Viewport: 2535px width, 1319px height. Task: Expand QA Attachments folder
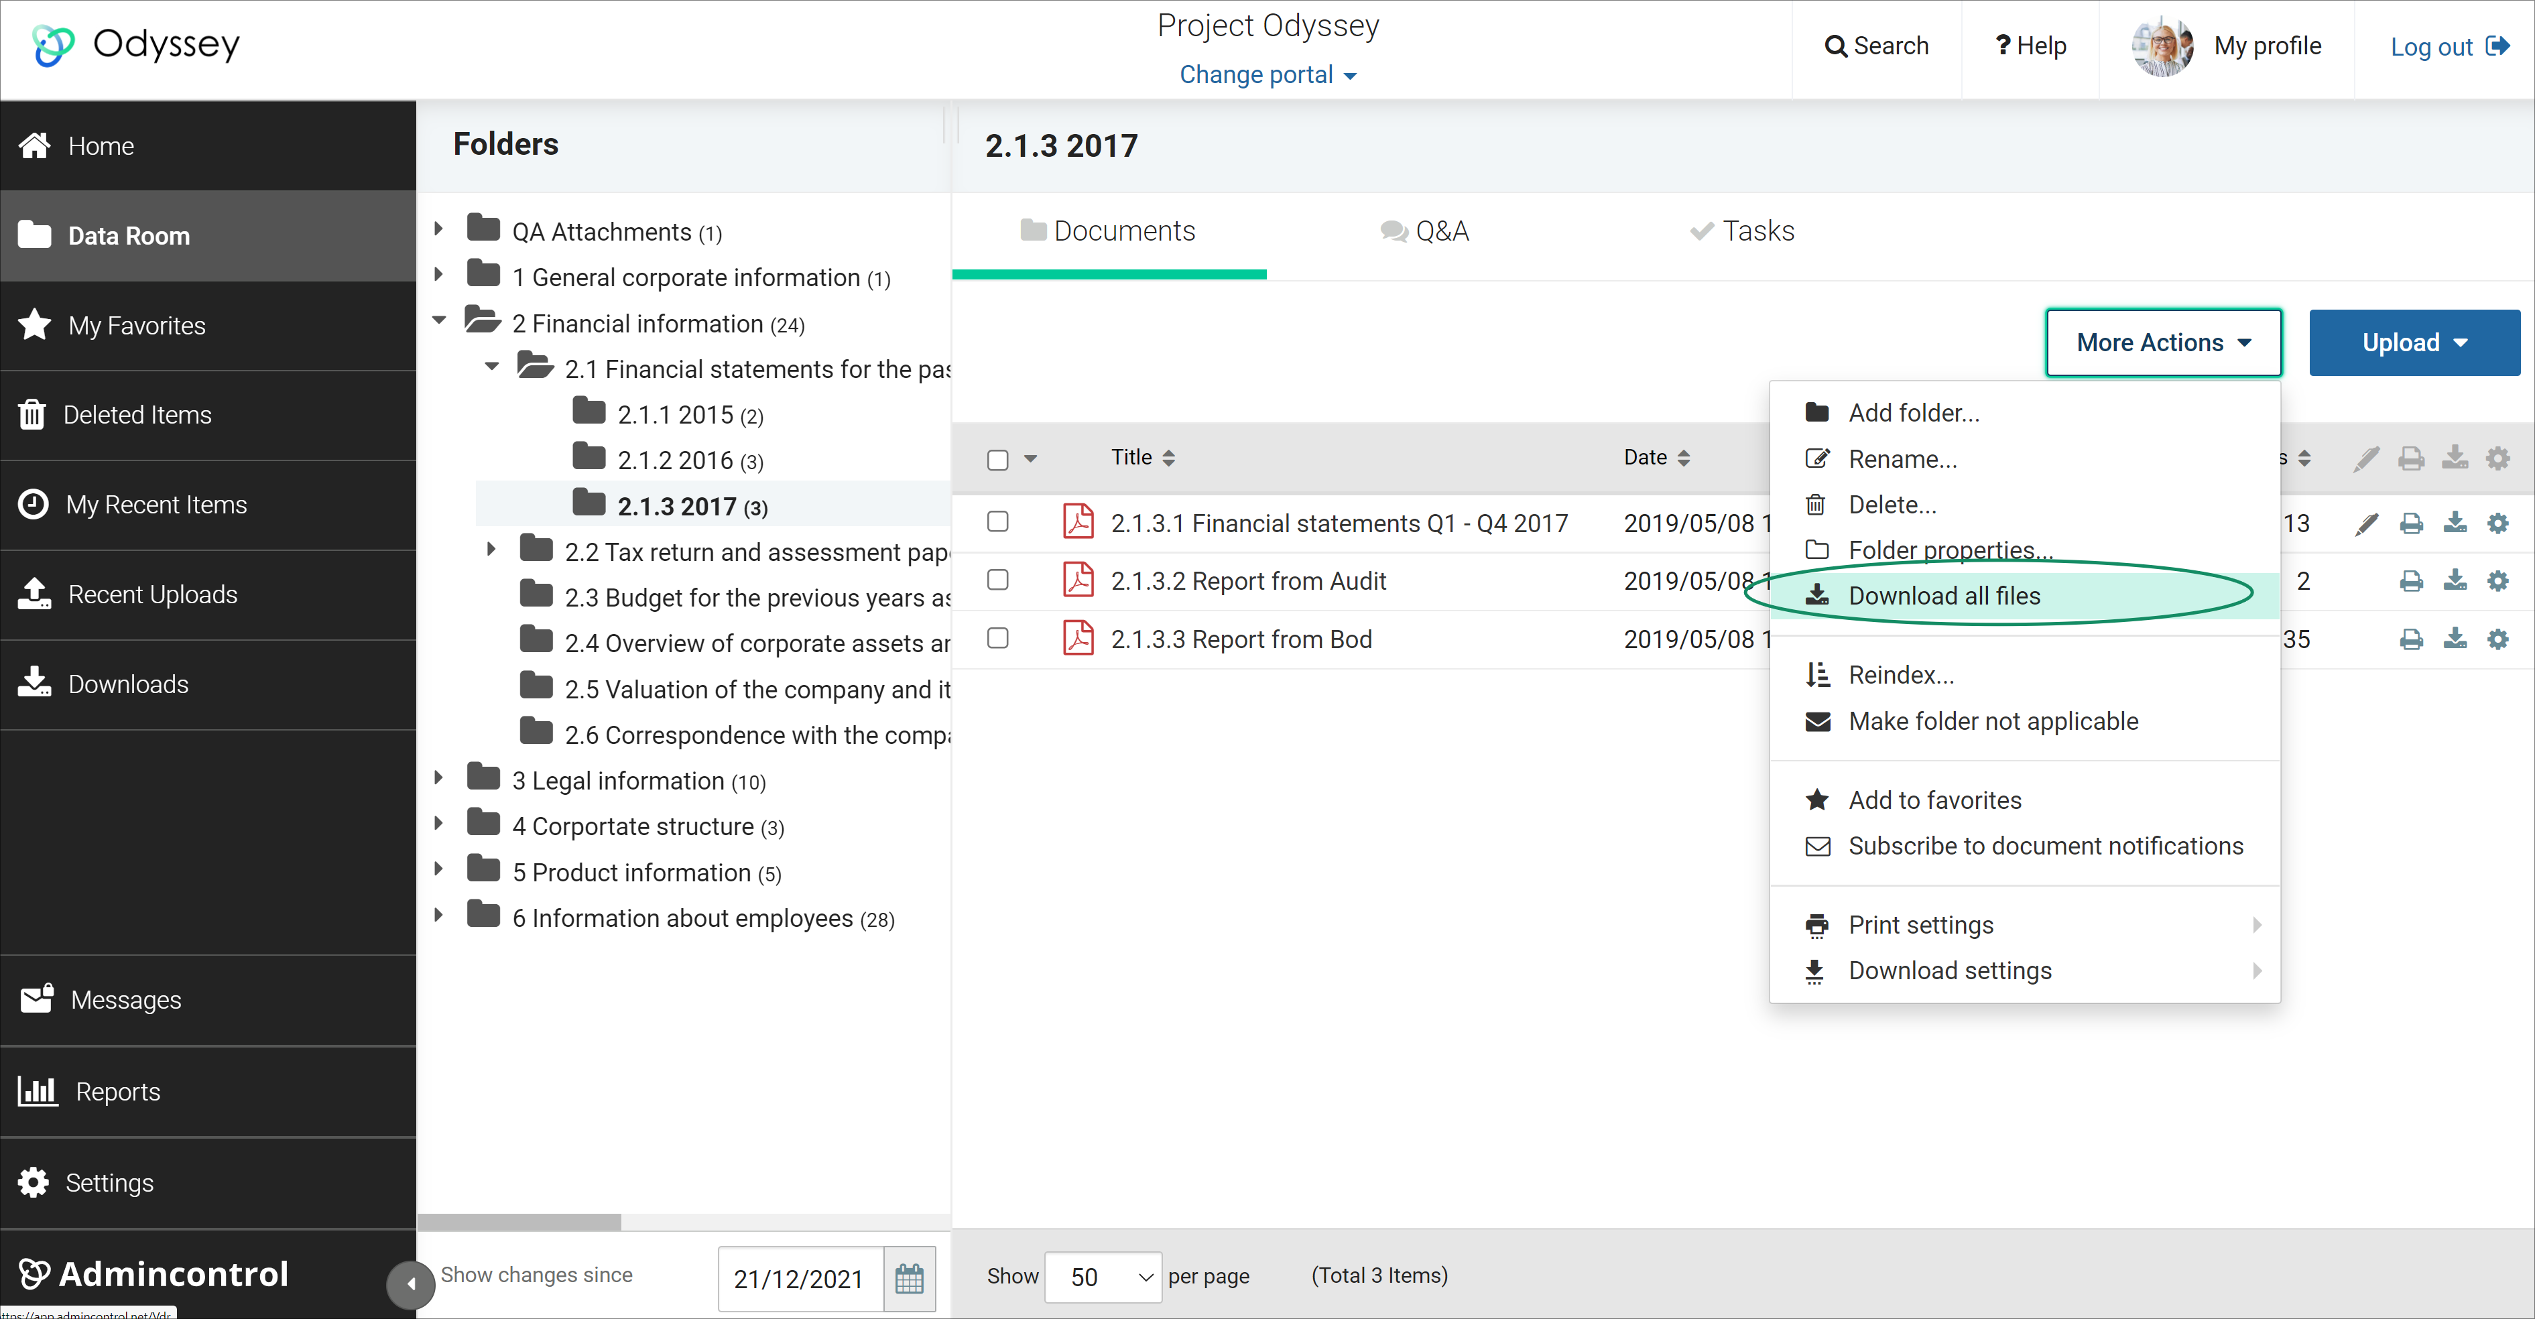[439, 229]
